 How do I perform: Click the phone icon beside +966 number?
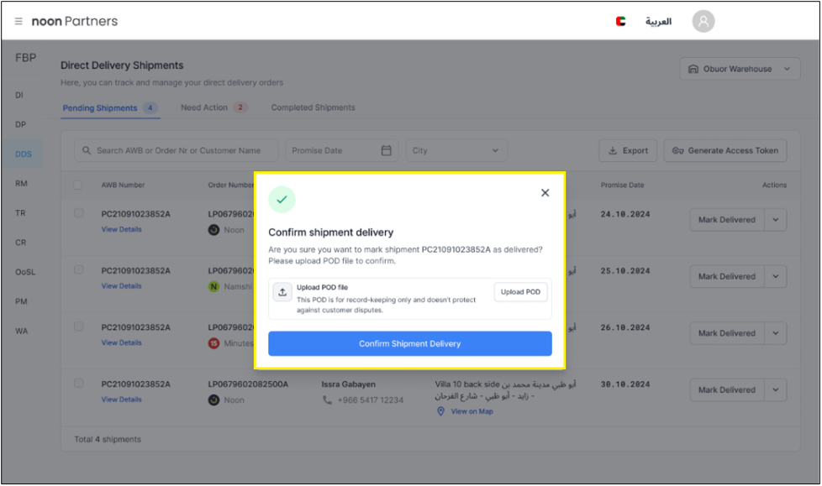(327, 400)
